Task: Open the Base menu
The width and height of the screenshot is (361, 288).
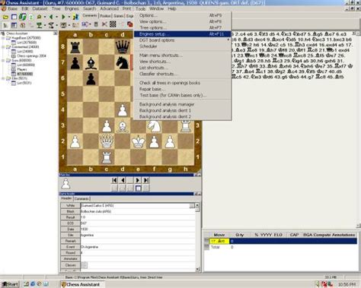Action: pyautogui.click(x=12, y=8)
